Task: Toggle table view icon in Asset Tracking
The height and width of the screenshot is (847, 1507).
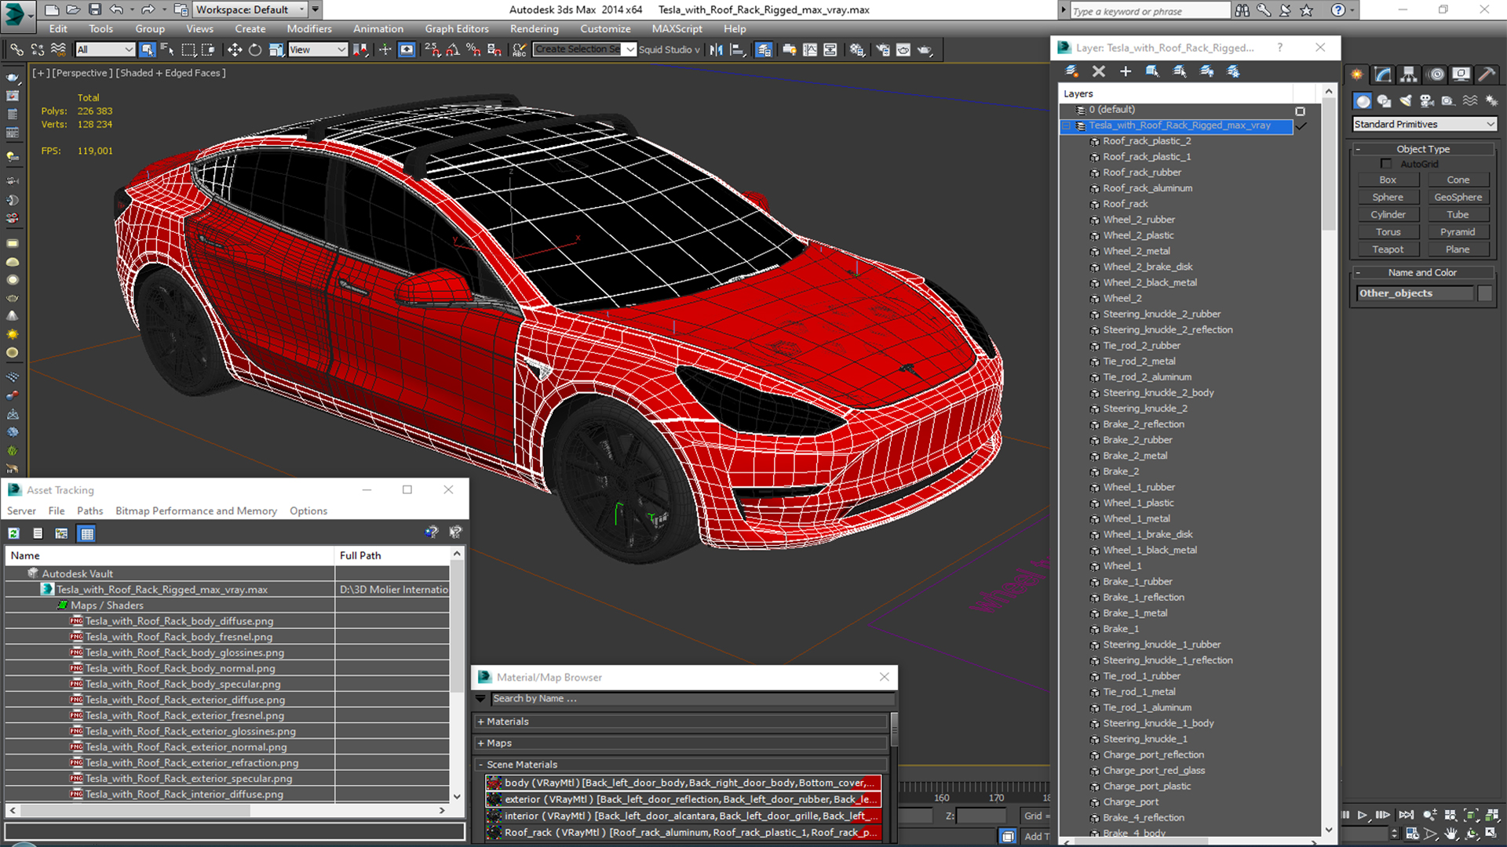Action: (x=87, y=533)
